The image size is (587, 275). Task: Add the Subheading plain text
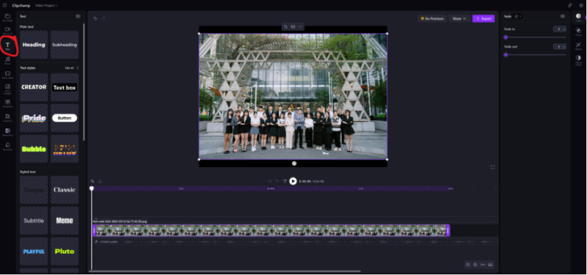[x=65, y=45]
